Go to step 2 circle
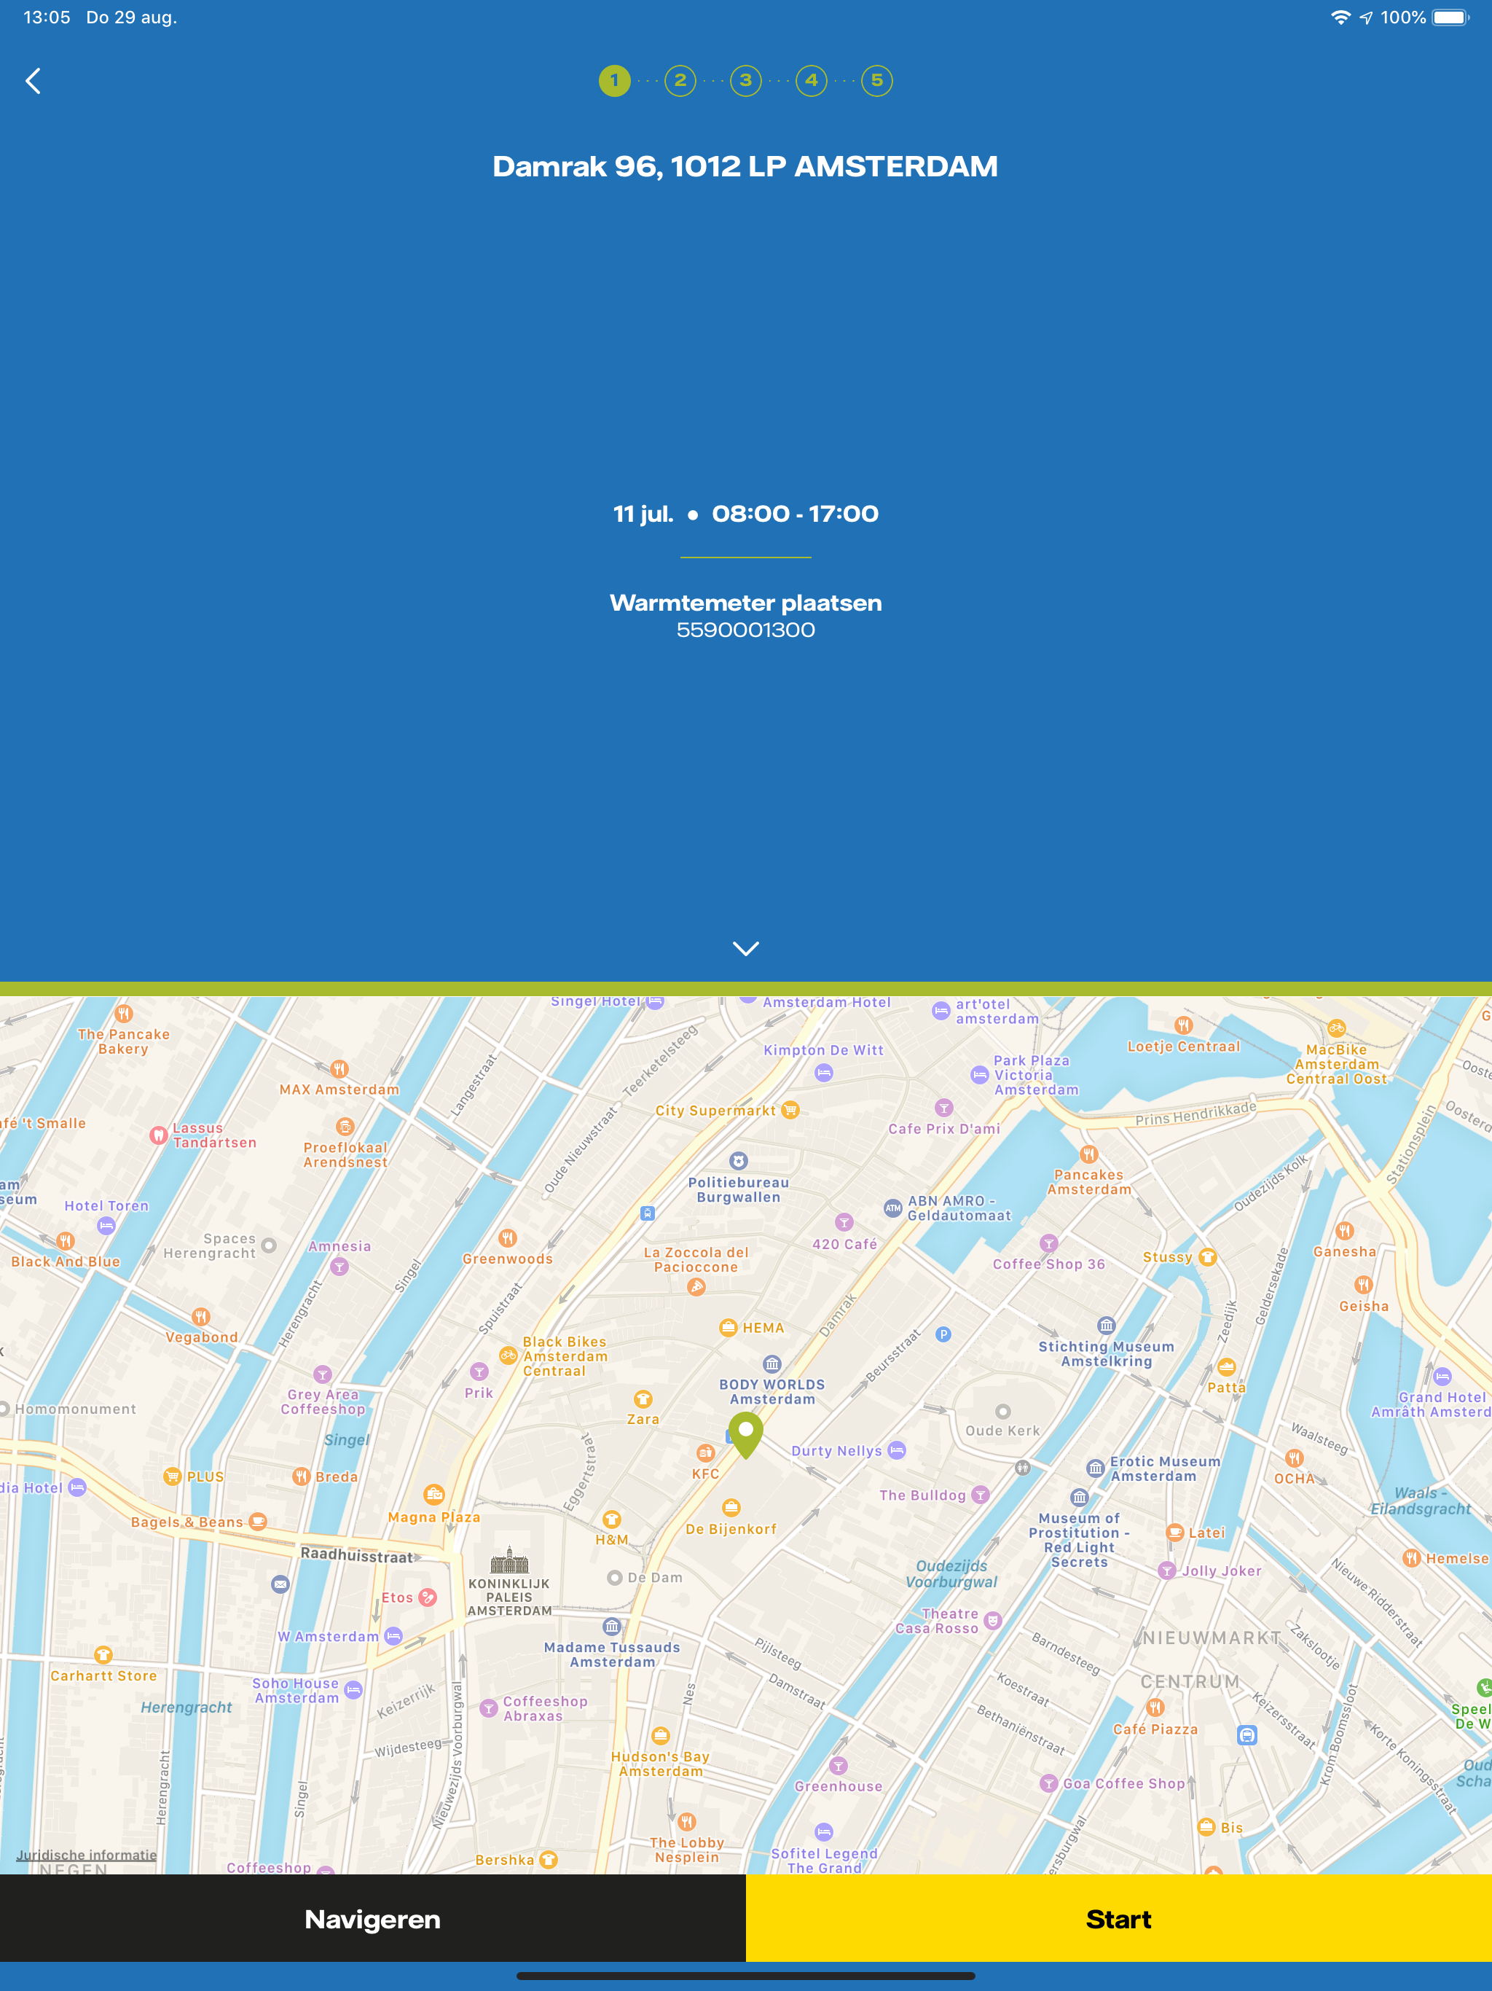Image resolution: width=1492 pixels, height=1991 pixels. point(680,81)
